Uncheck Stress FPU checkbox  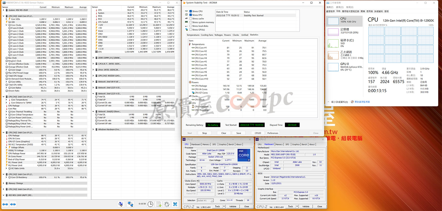click(x=191, y=15)
